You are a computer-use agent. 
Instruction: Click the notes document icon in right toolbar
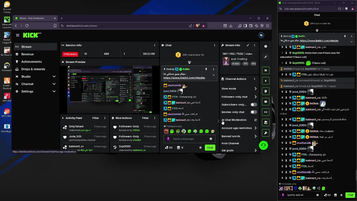[x=266, y=91]
